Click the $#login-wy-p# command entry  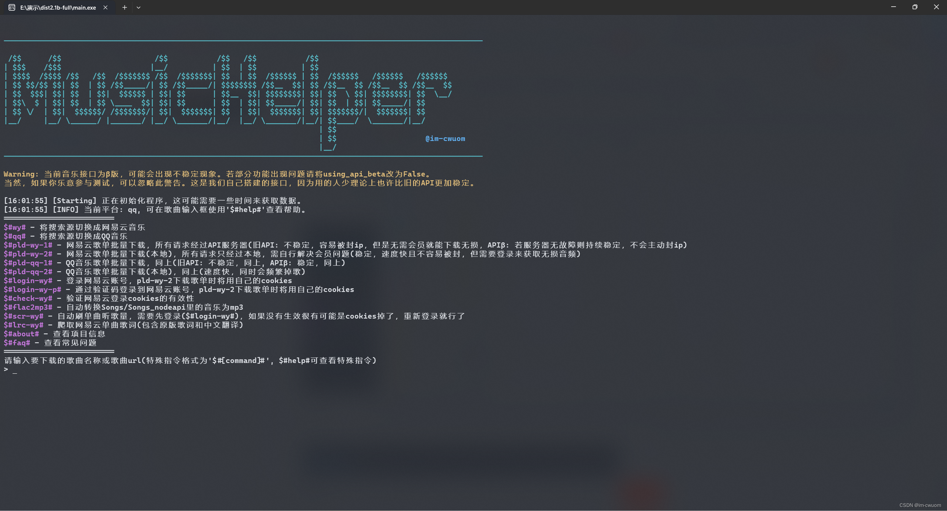33,289
